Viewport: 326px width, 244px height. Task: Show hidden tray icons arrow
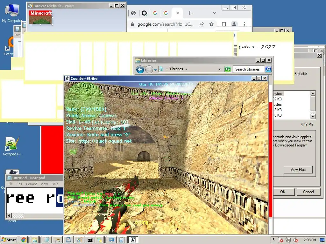click(x=273, y=240)
